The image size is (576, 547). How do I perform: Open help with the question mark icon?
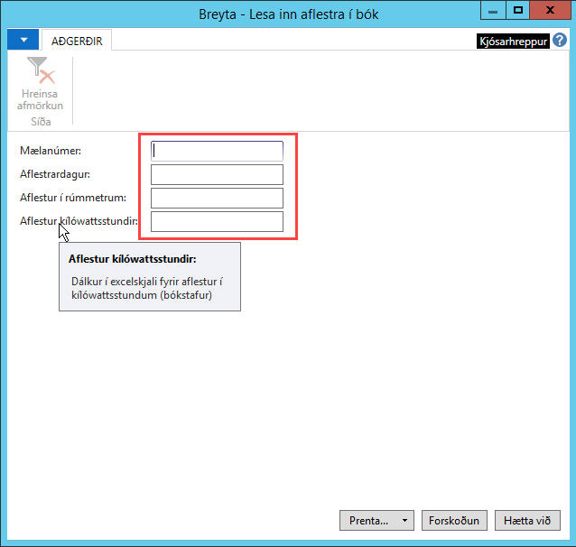tap(560, 41)
